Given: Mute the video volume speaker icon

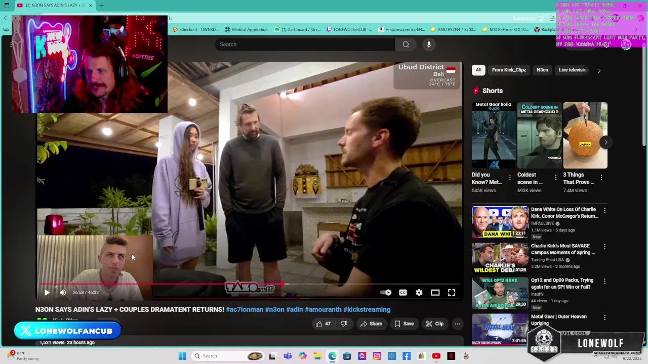Looking at the screenshot, I should pos(63,292).
